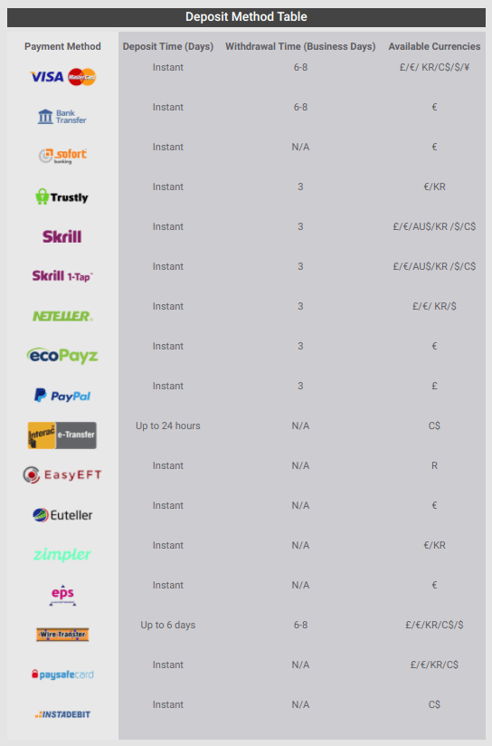Click the Instadebit logo
The height and width of the screenshot is (746, 492).
(62, 714)
